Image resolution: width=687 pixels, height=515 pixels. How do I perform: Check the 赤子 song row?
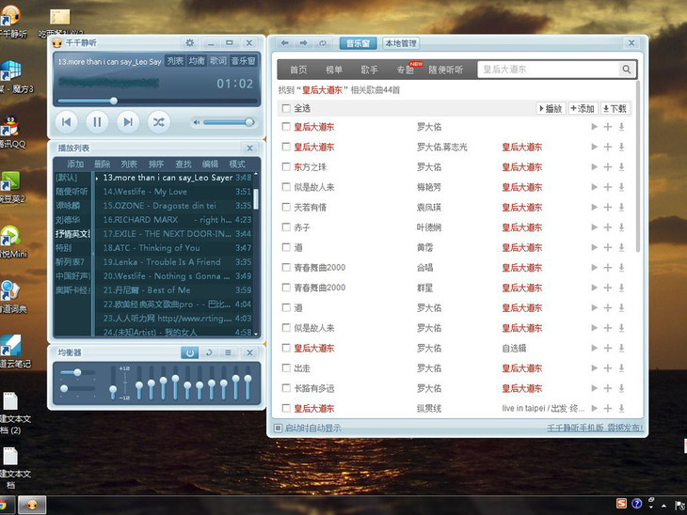click(286, 227)
